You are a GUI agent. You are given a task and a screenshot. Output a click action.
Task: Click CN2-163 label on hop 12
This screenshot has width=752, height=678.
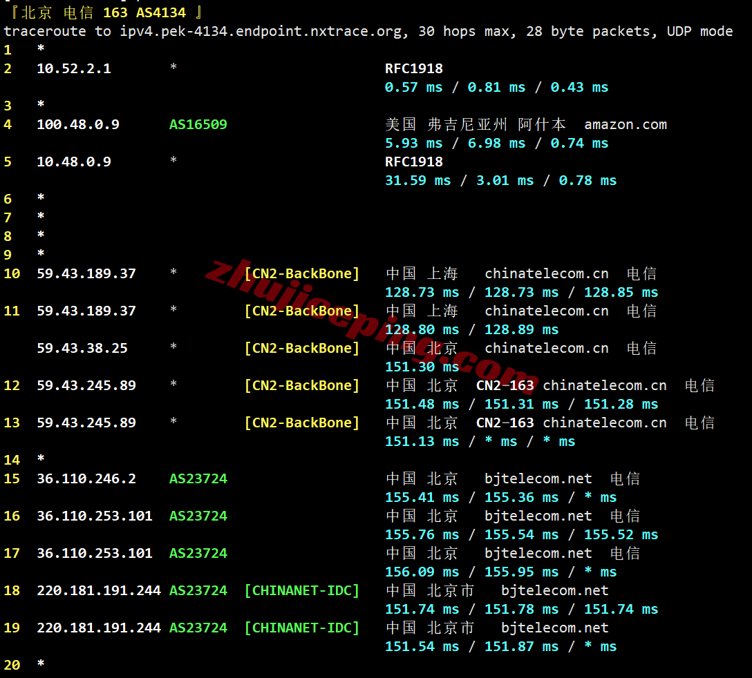coord(505,386)
